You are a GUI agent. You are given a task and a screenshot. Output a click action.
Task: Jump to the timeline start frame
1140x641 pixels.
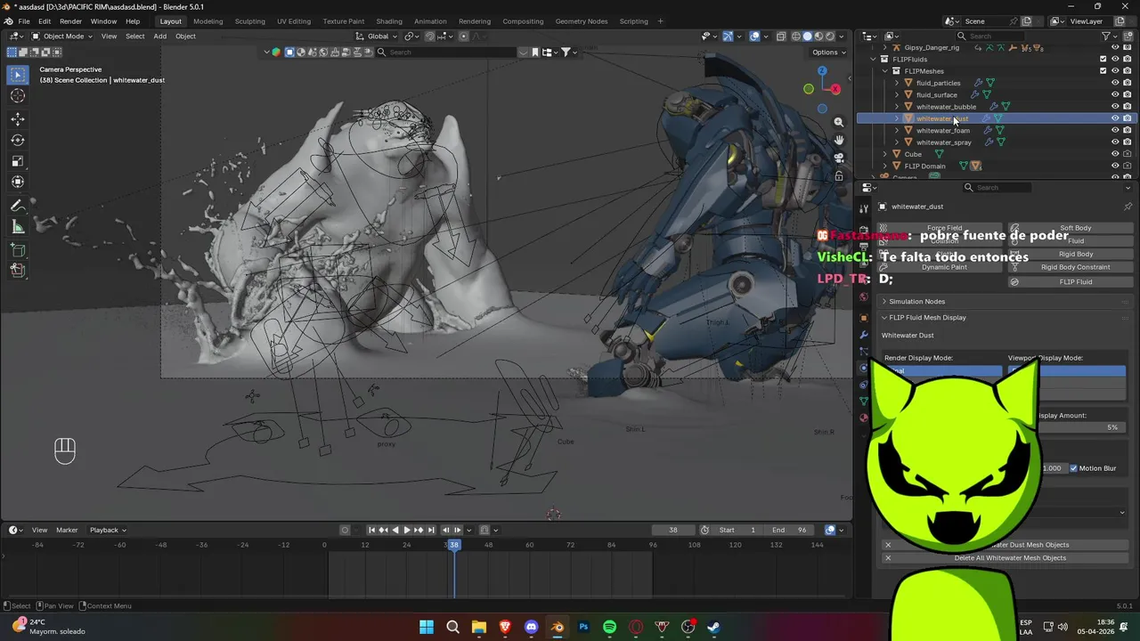point(371,530)
